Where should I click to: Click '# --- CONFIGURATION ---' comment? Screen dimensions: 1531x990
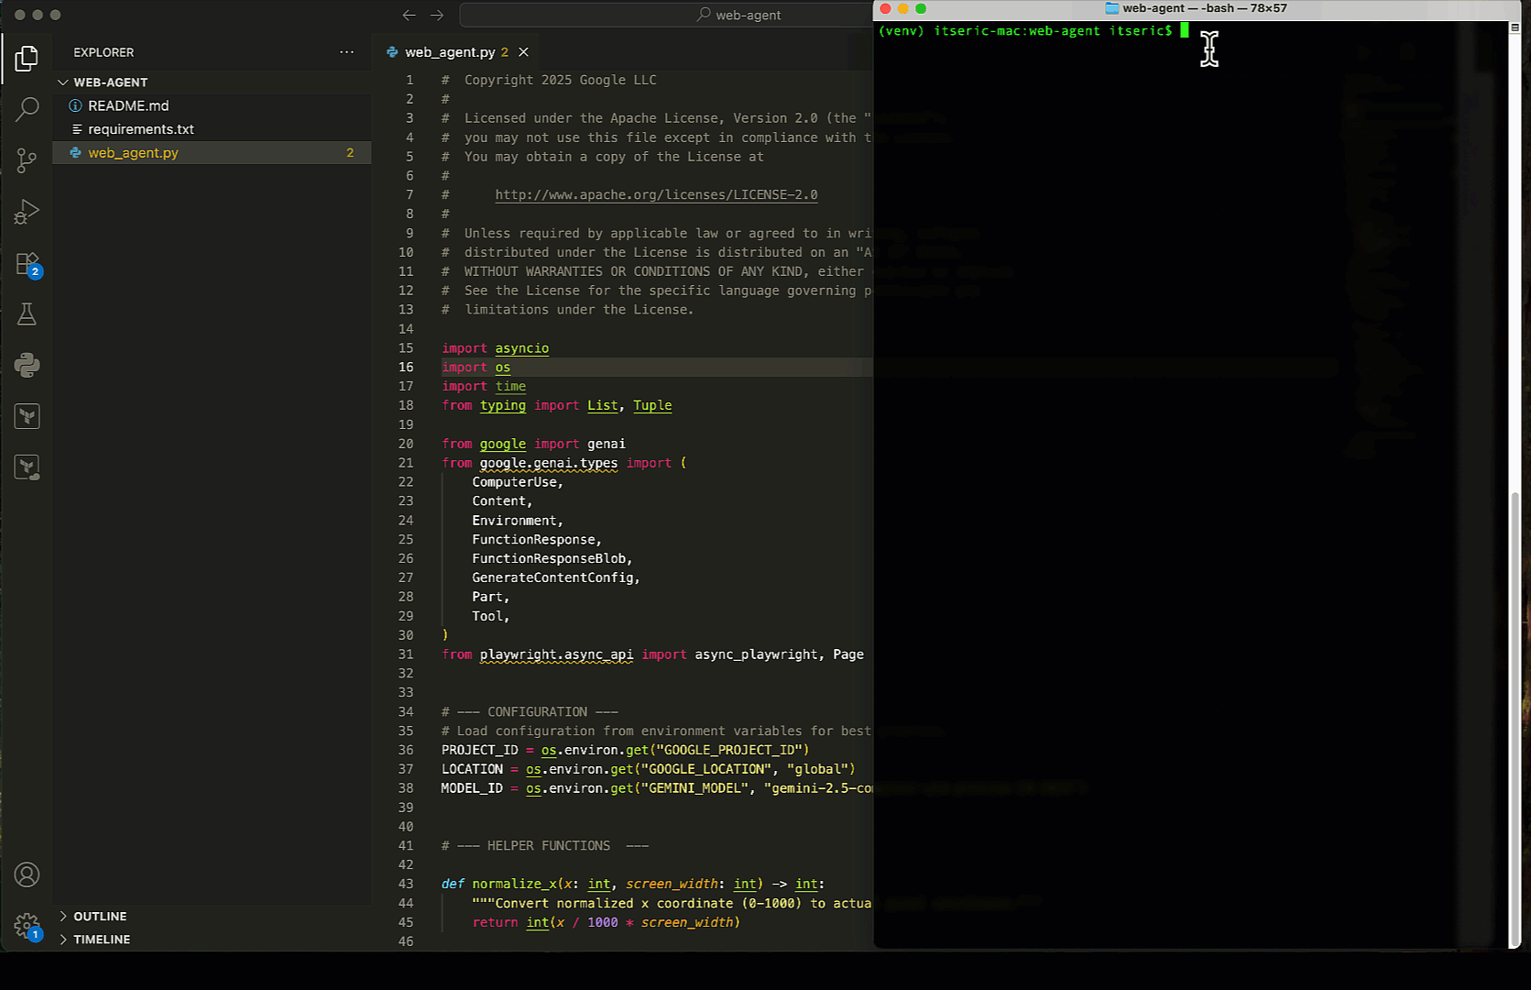530,712
